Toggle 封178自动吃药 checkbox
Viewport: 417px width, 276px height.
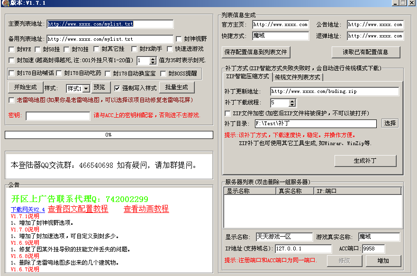(x=59, y=73)
